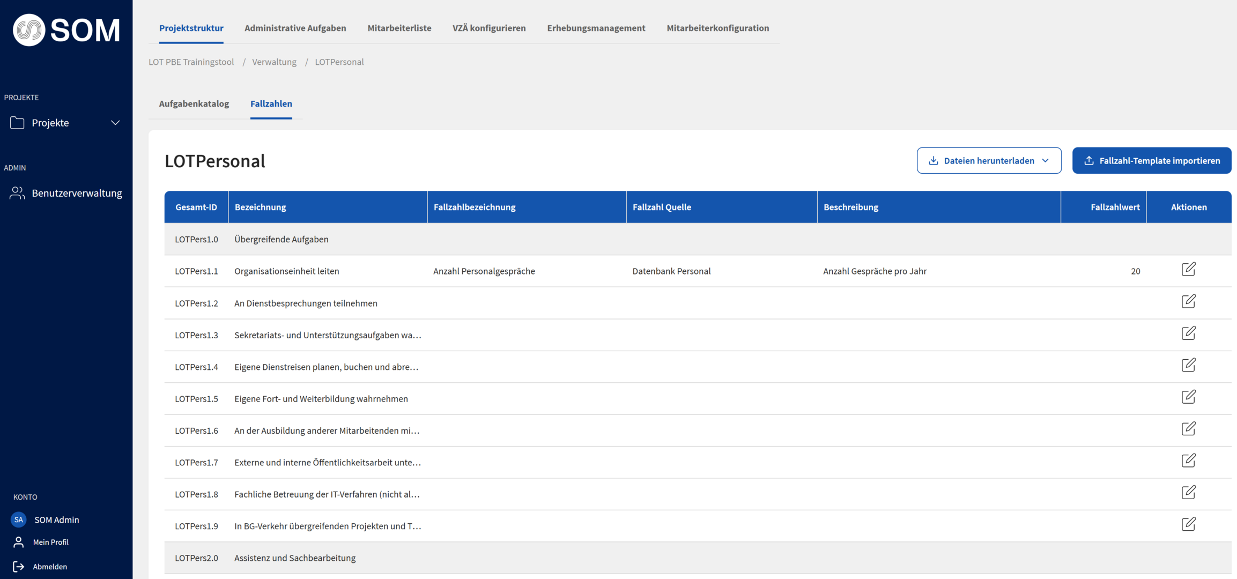Open Benutzerverwaltung in the sidebar

tap(76, 193)
